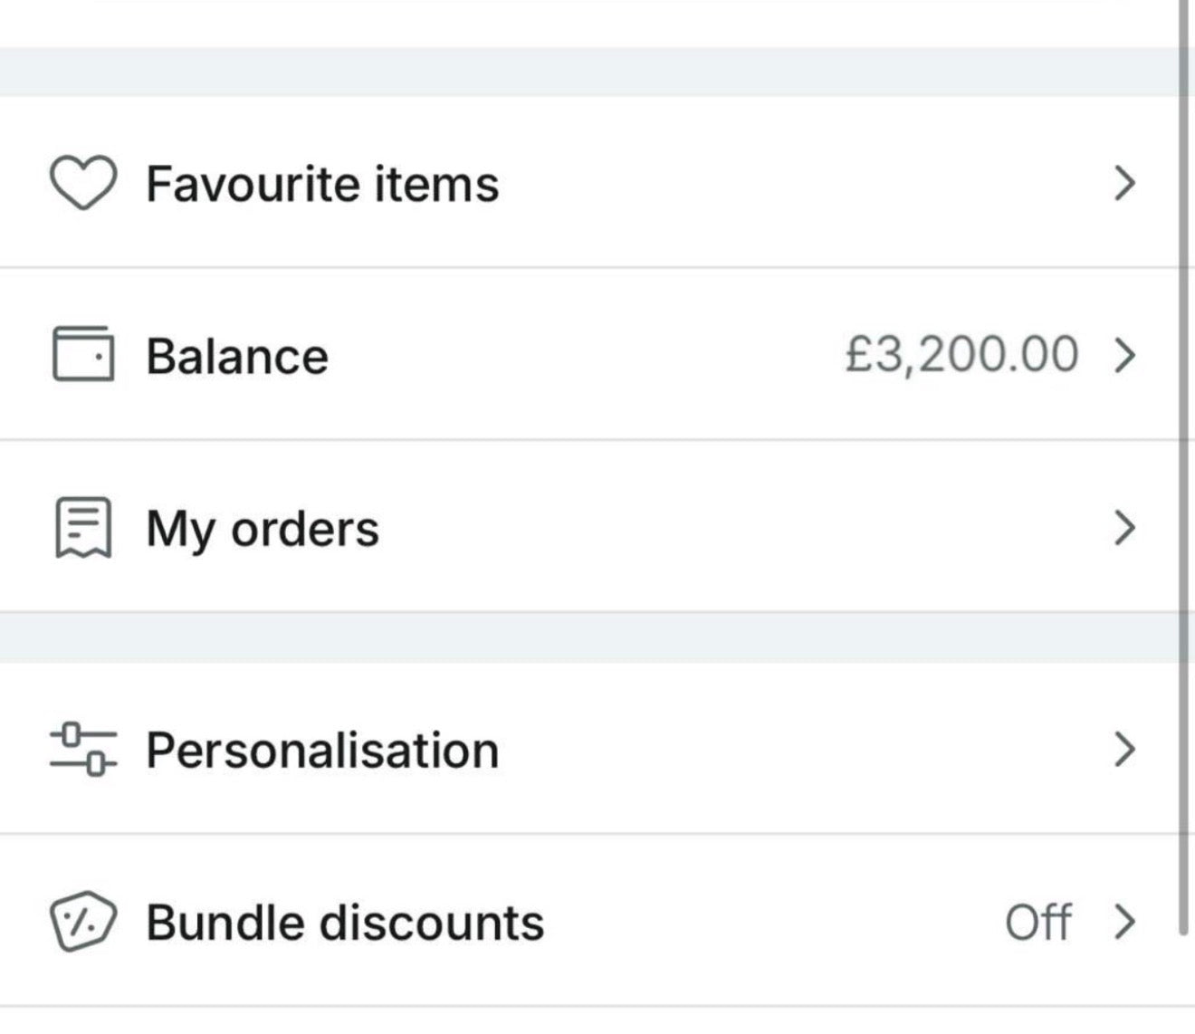Screen dimensions: 1195x1034
Task: Open Balance details via its chevron
Action: (1123, 355)
